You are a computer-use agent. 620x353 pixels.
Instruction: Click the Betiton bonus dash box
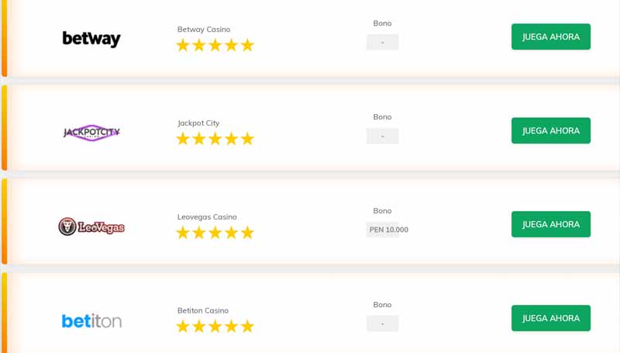click(382, 324)
